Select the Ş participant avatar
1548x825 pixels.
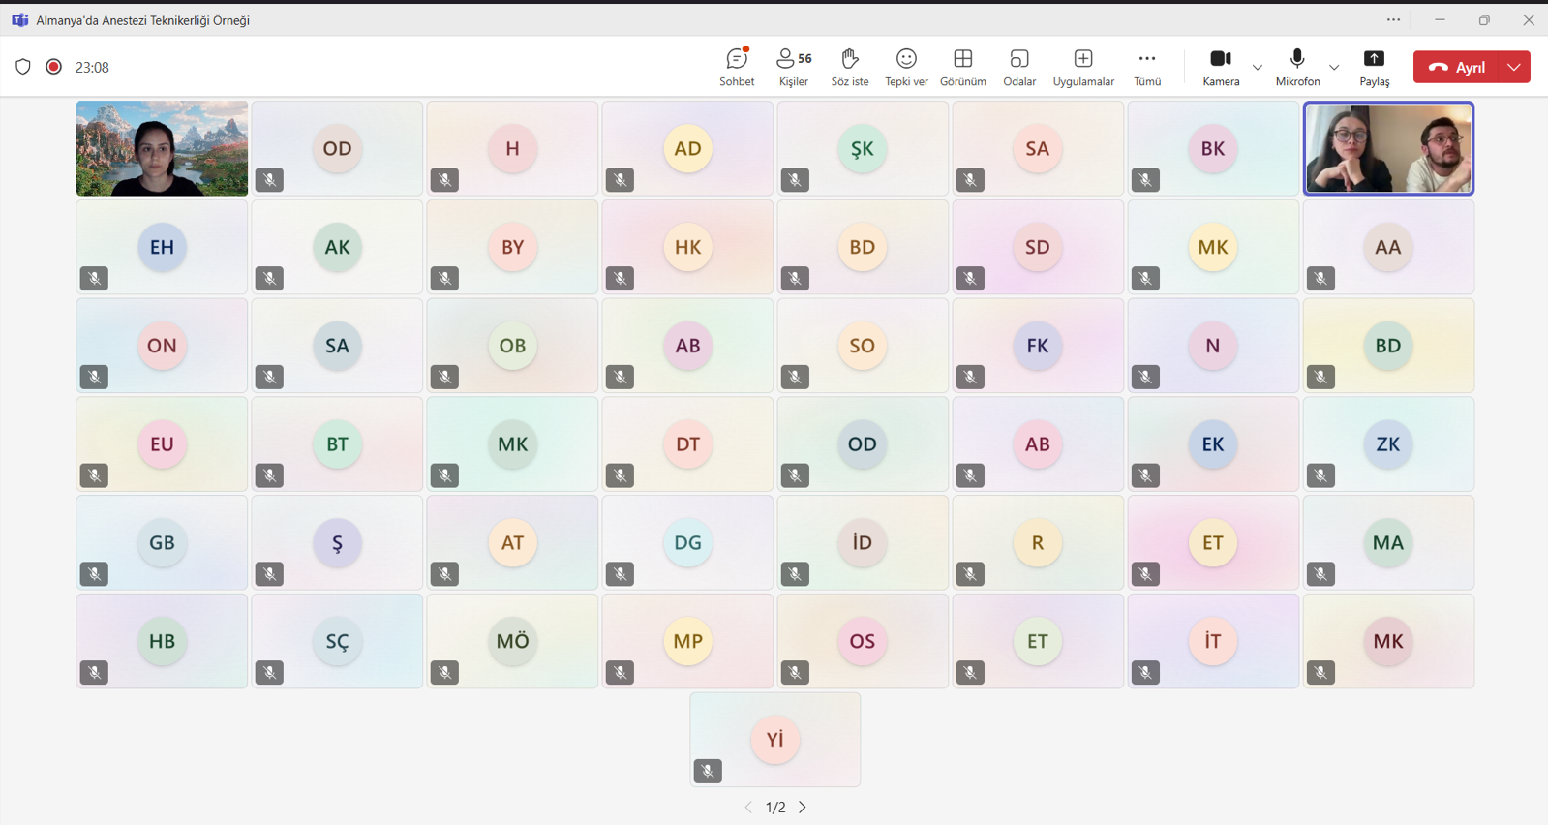coord(337,542)
